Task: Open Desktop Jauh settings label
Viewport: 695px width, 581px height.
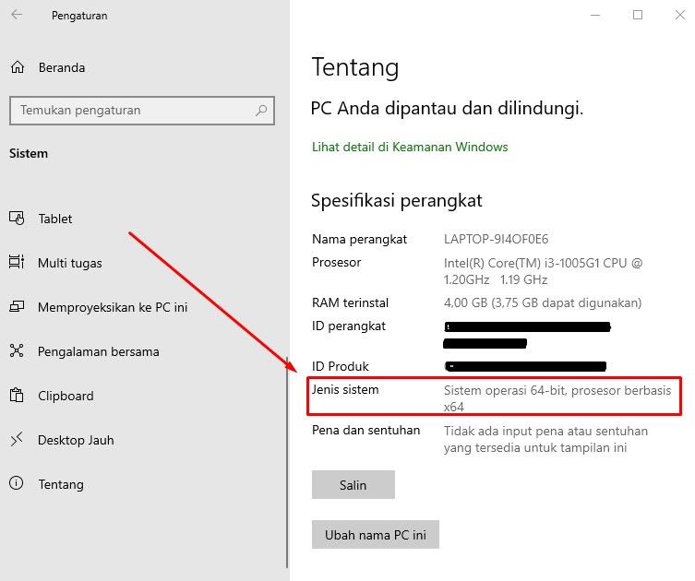Action: [76, 440]
